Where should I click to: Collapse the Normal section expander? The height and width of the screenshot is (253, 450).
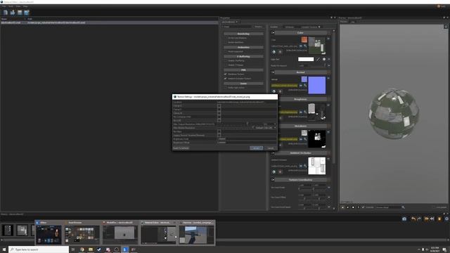tap(273, 72)
